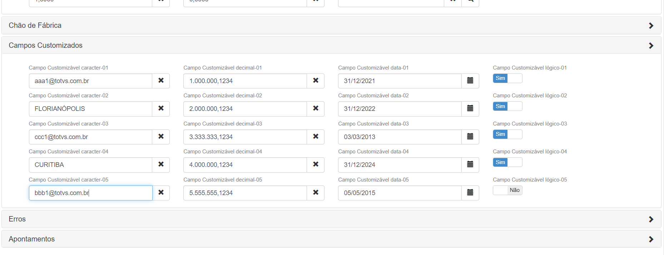664x255 pixels.
Task: Clear the decimal-03 value 3.333.333,1234
Action: click(316, 137)
